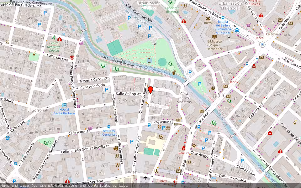Select the Calle Goya street label
The image size is (301, 188).
click(x=18, y=126)
